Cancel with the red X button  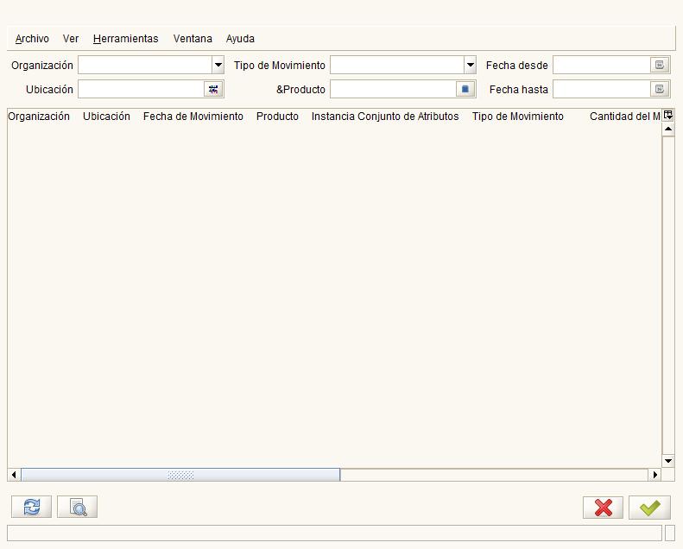tap(603, 508)
